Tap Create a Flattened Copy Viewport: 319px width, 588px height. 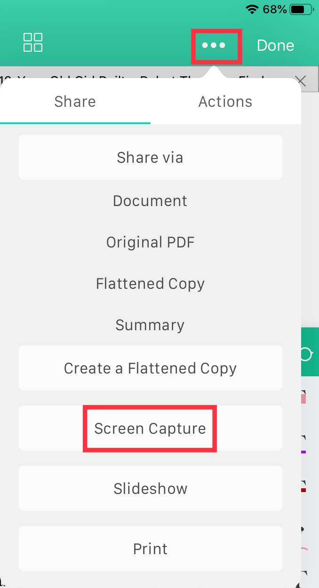tap(151, 368)
